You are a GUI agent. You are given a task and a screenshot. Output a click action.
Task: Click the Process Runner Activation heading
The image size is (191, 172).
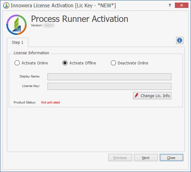80,19
